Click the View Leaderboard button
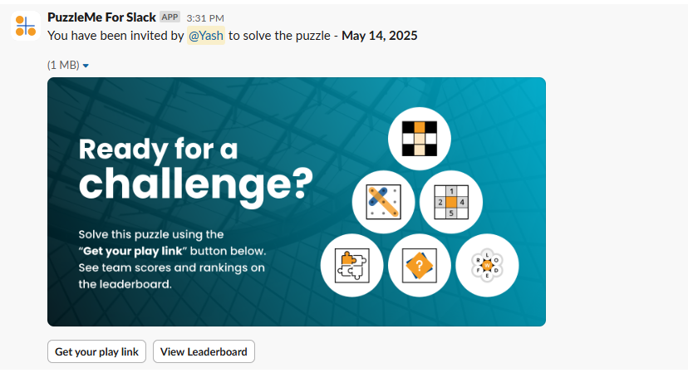688x373 pixels. 204,351
